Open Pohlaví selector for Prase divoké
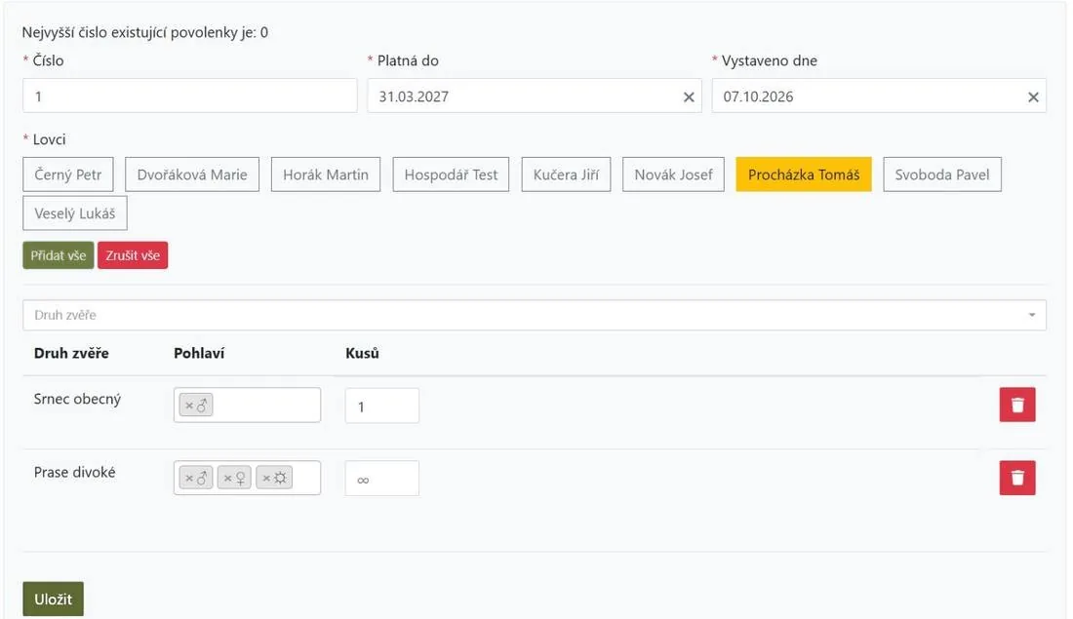 coord(247,478)
